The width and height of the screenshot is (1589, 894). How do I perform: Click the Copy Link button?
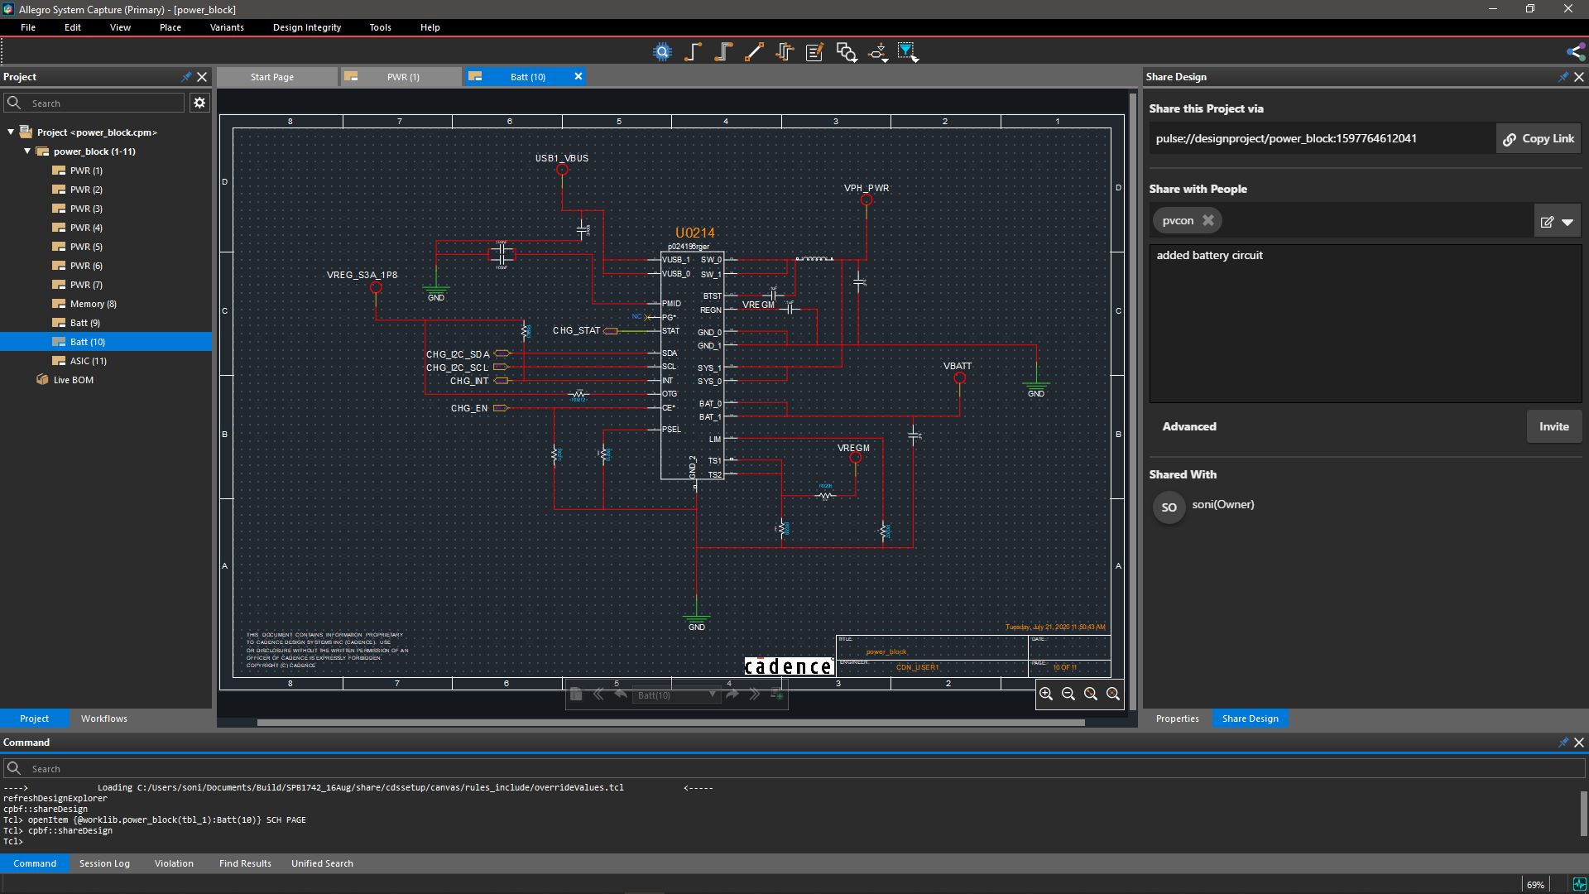coord(1538,138)
